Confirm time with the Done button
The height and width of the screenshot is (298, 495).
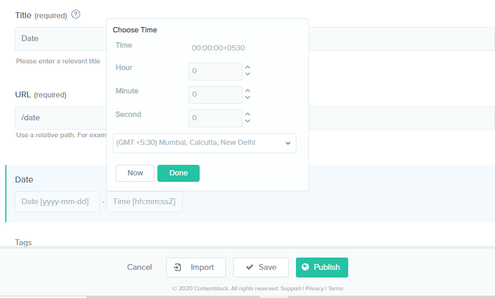(x=179, y=173)
